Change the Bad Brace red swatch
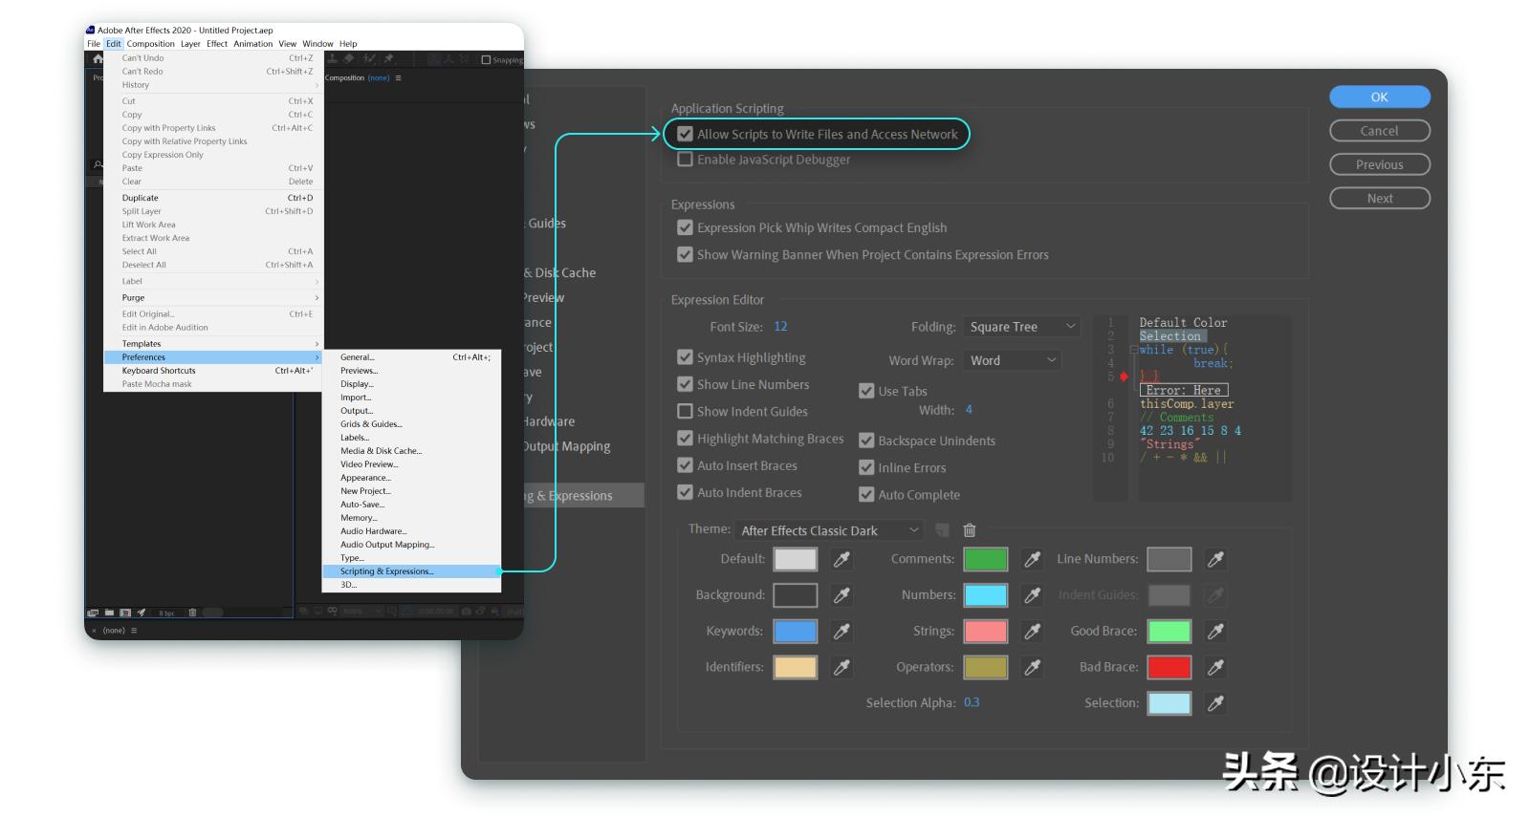Image resolution: width=1530 pixels, height=818 pixels. pos(1169,668)
